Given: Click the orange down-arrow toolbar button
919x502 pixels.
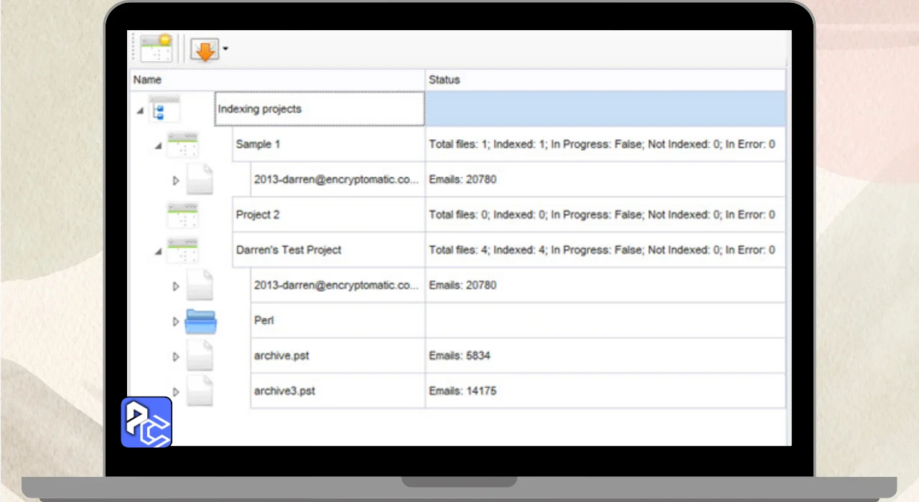Looking at the screenshot, I should (x=205, y=49).
